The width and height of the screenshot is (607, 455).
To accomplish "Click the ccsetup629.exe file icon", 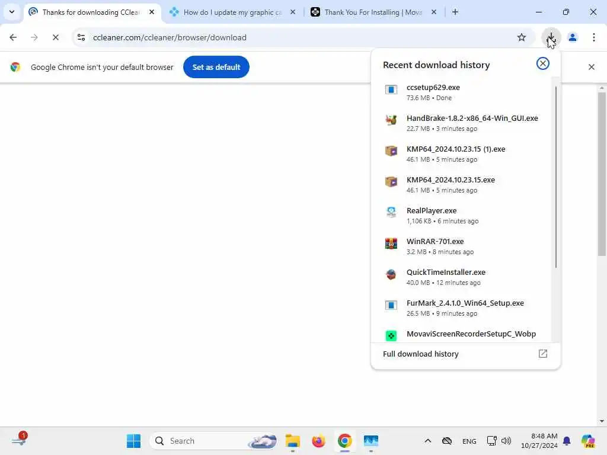I will coord(391,90).
